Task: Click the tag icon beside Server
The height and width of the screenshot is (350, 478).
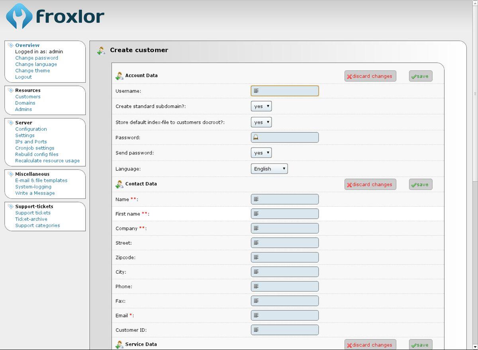Action: coord(11,122)
